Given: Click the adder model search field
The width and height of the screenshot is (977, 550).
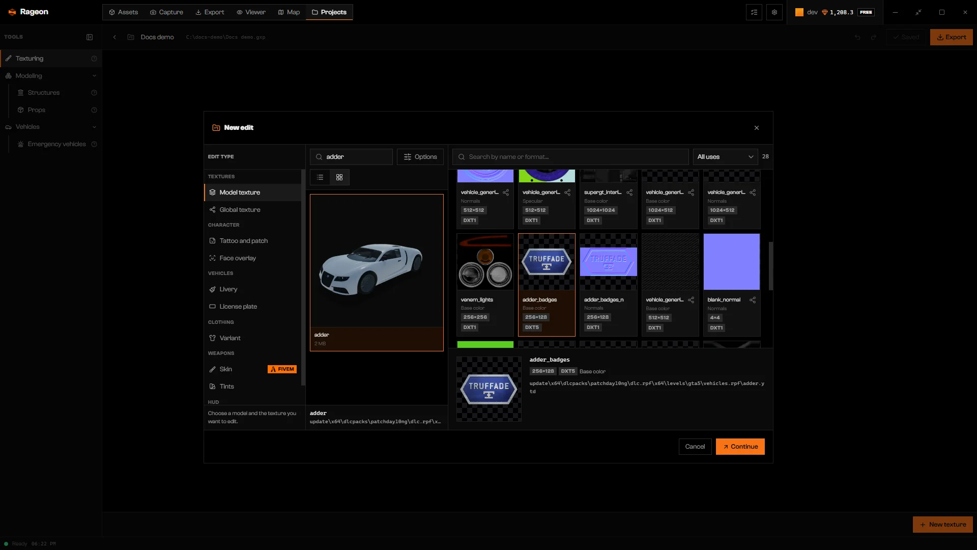Looking at the screenshot, I should (351, 157).
